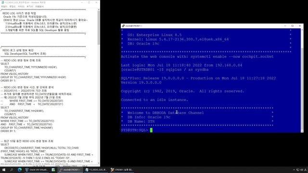Switch to STRDB01 running VM taskbar item
Image resolution: width=308 pixels, height=173 pixels.
122,170
